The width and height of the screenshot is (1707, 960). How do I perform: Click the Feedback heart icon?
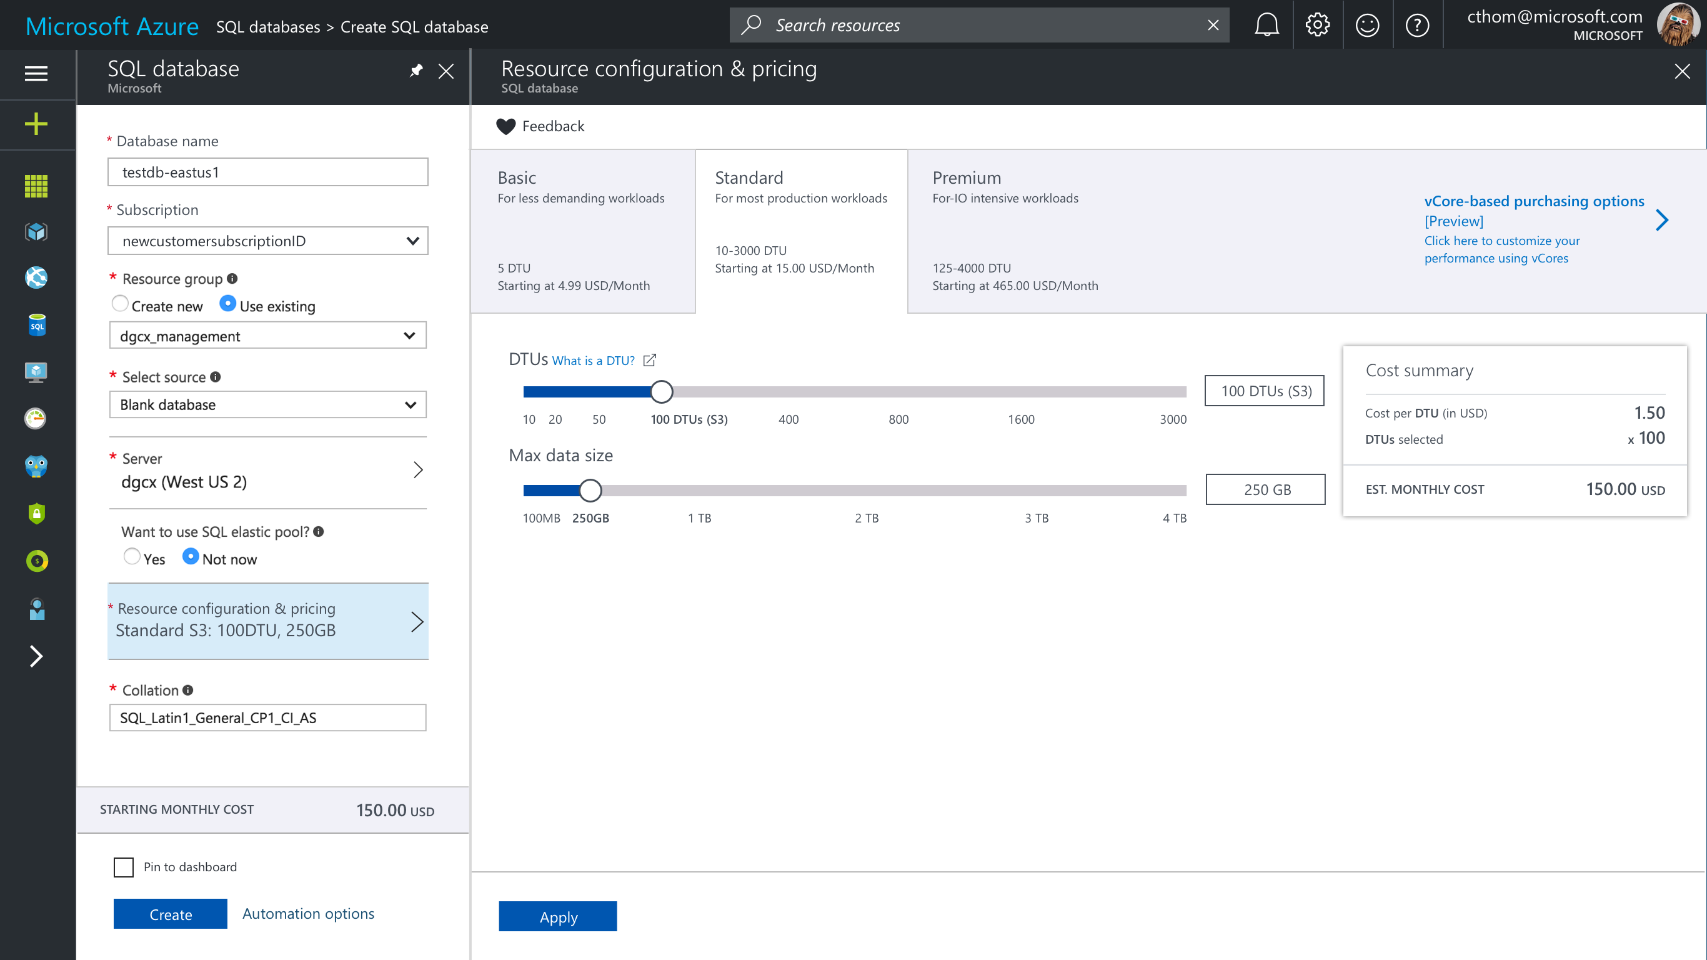[505, 126]
